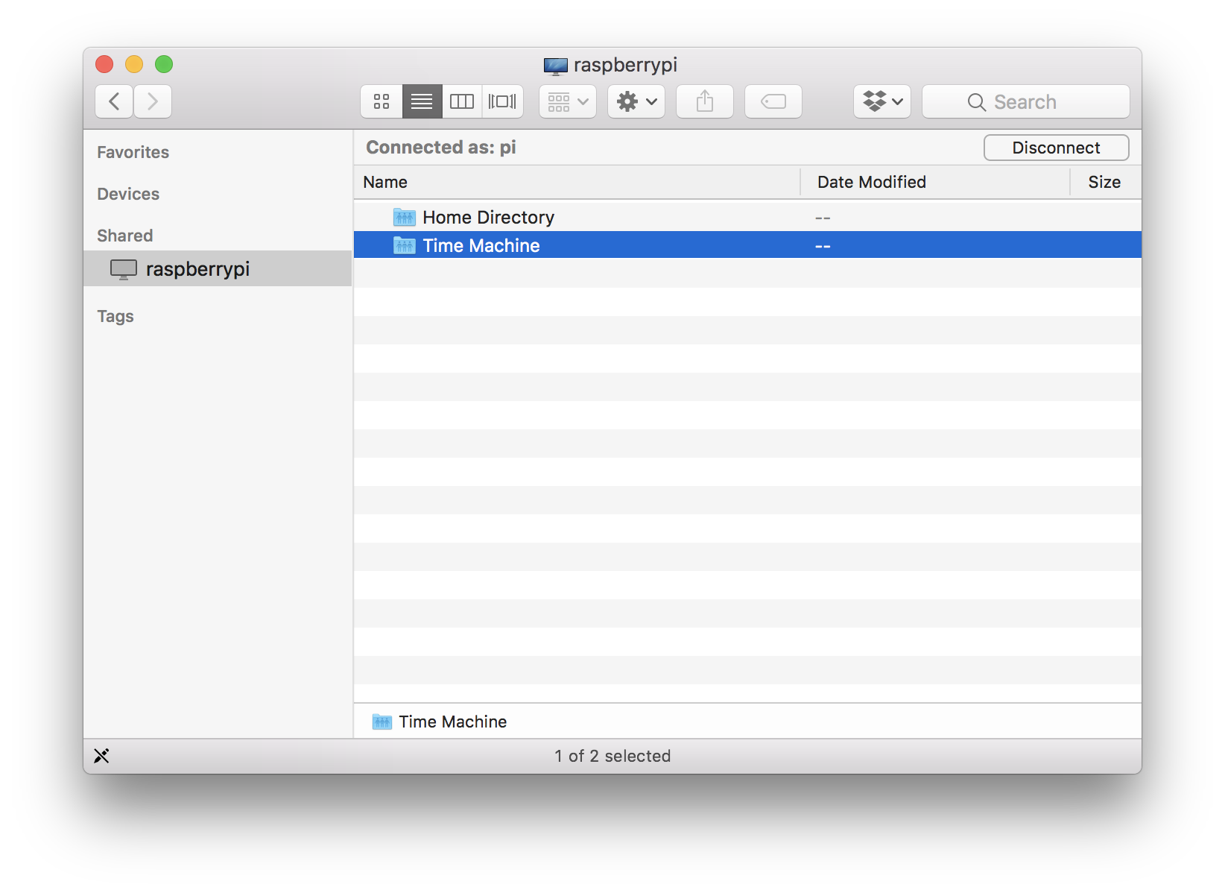
Task: Sort by the Size column header
Action: point(1106,182)
